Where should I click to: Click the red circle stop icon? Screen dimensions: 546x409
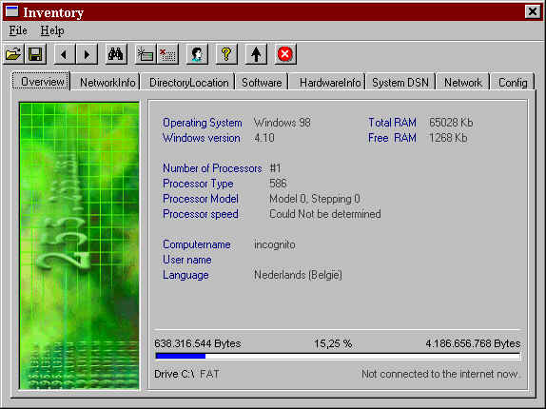click(x=285, y=54)
